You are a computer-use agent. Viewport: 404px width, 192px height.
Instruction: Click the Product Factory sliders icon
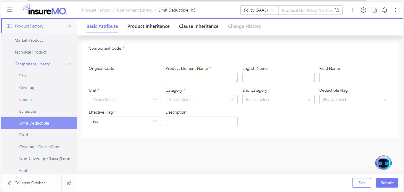coord(9,26)
